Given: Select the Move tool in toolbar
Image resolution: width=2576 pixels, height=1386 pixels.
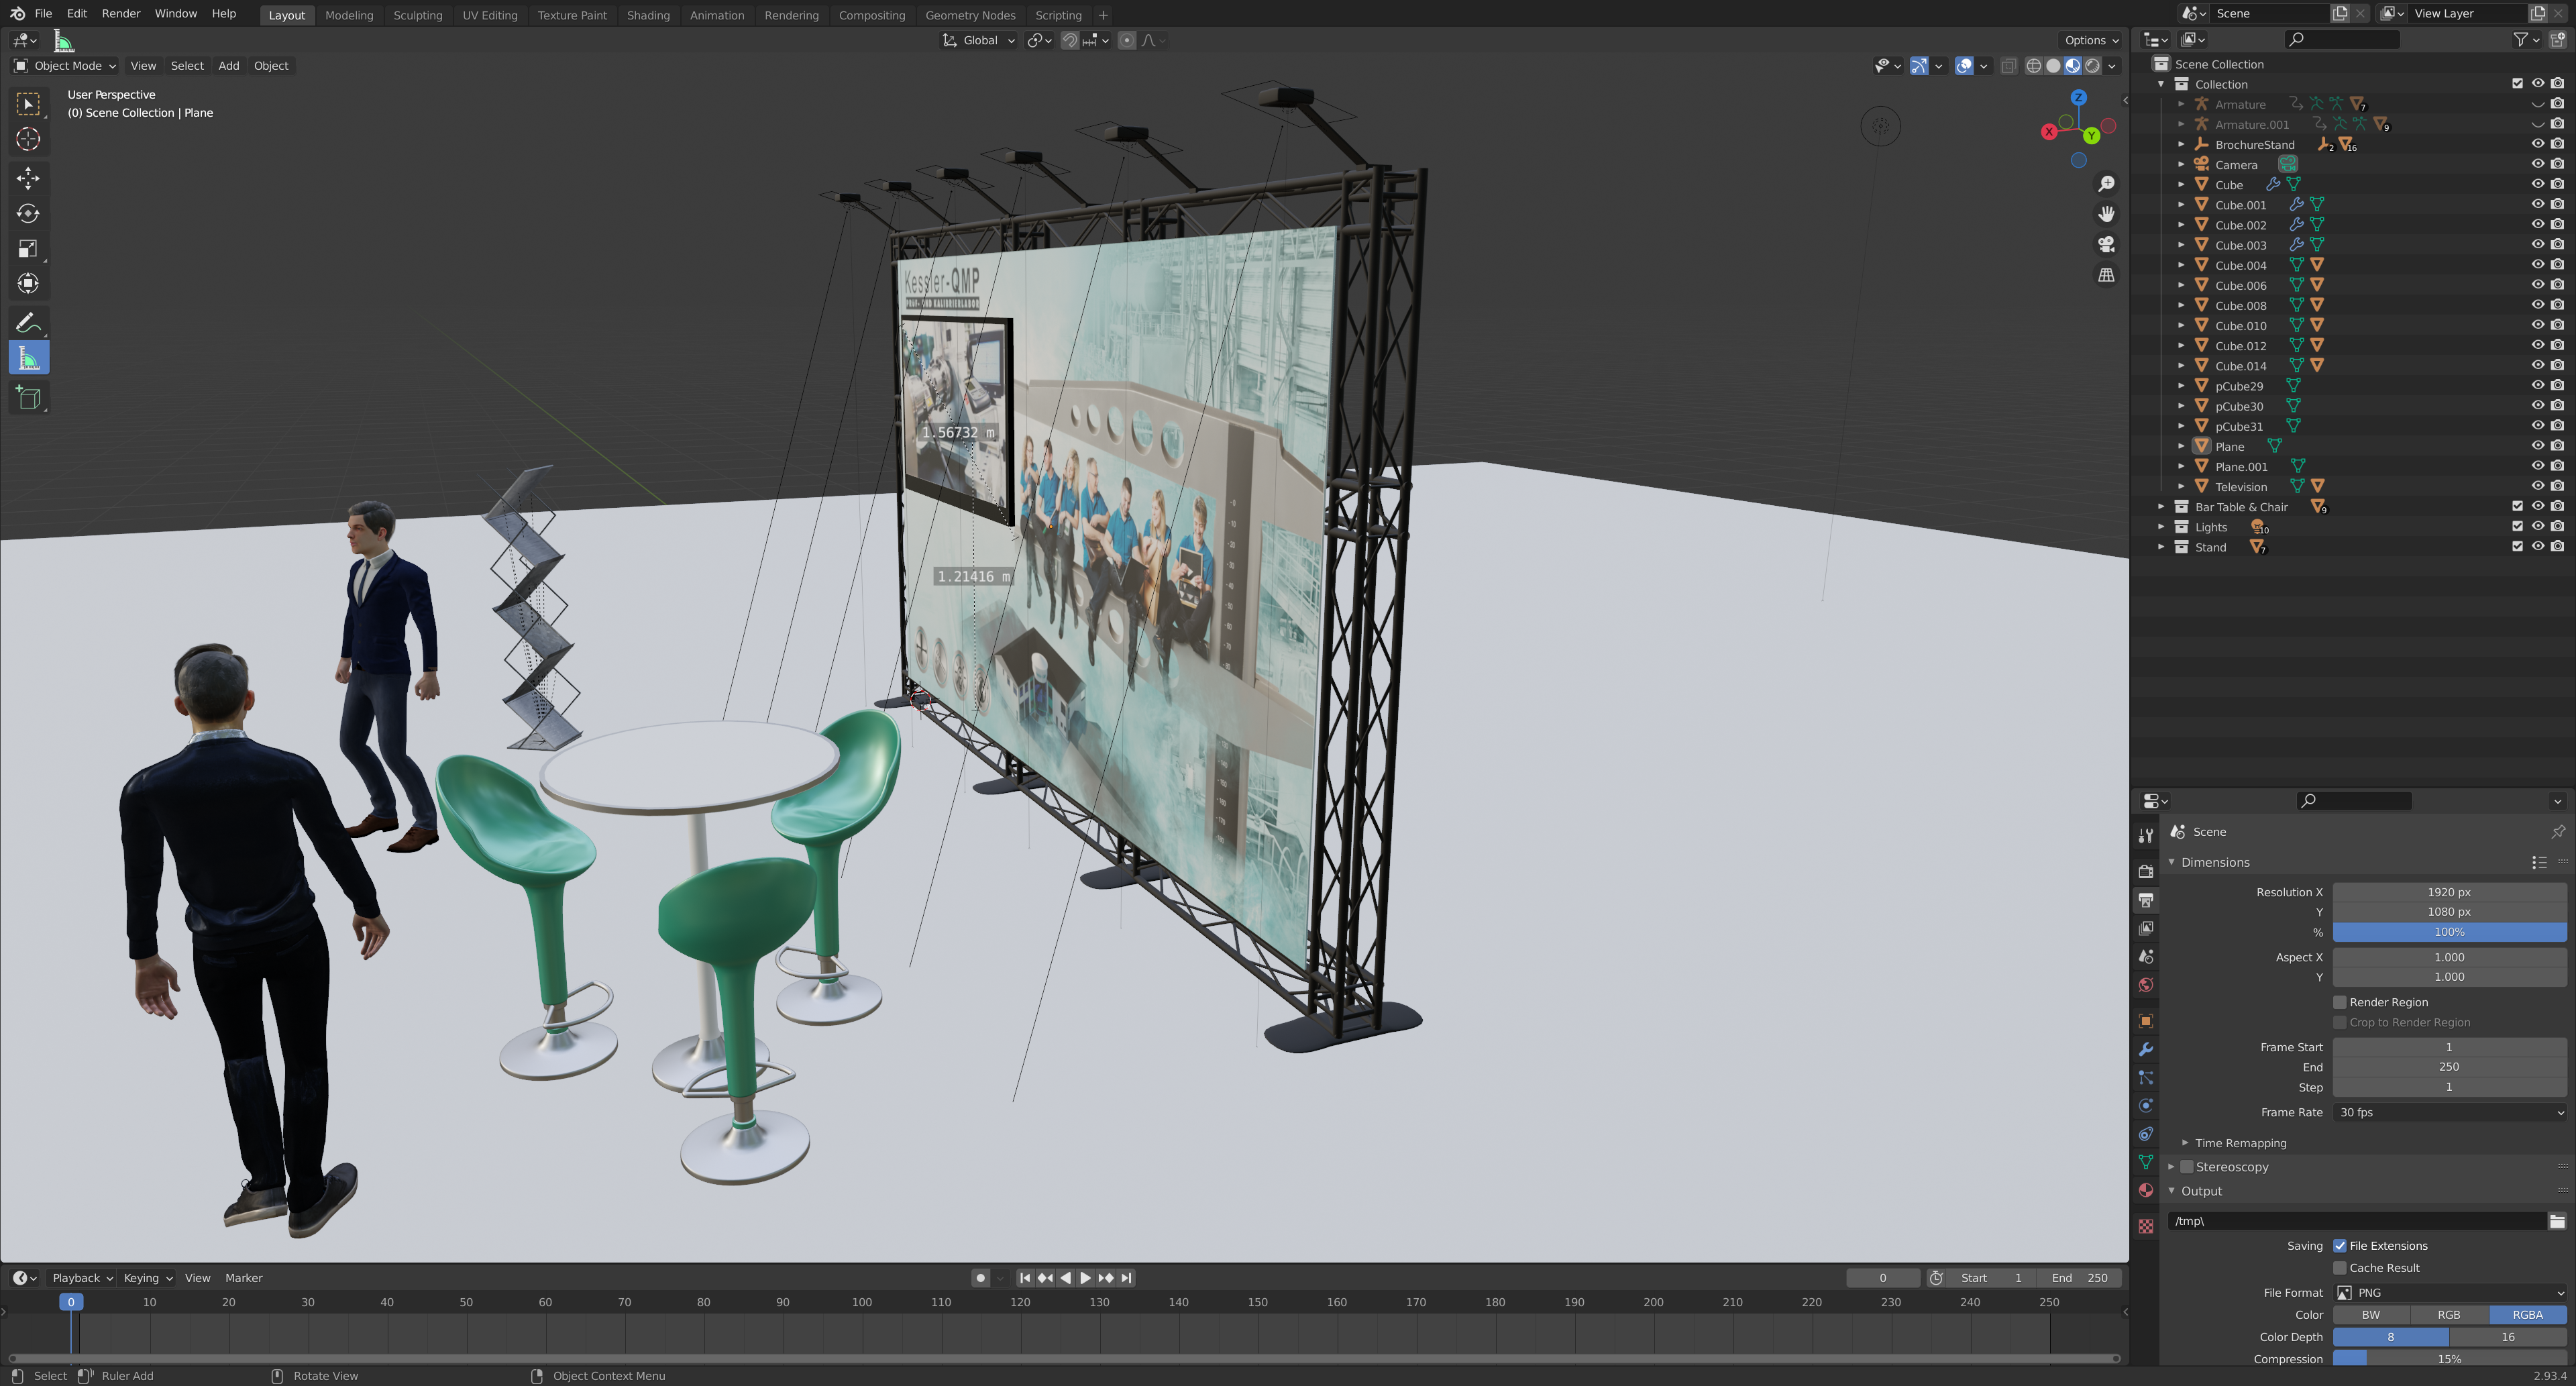Looking at the screenshot, I should tap(28, 178).
